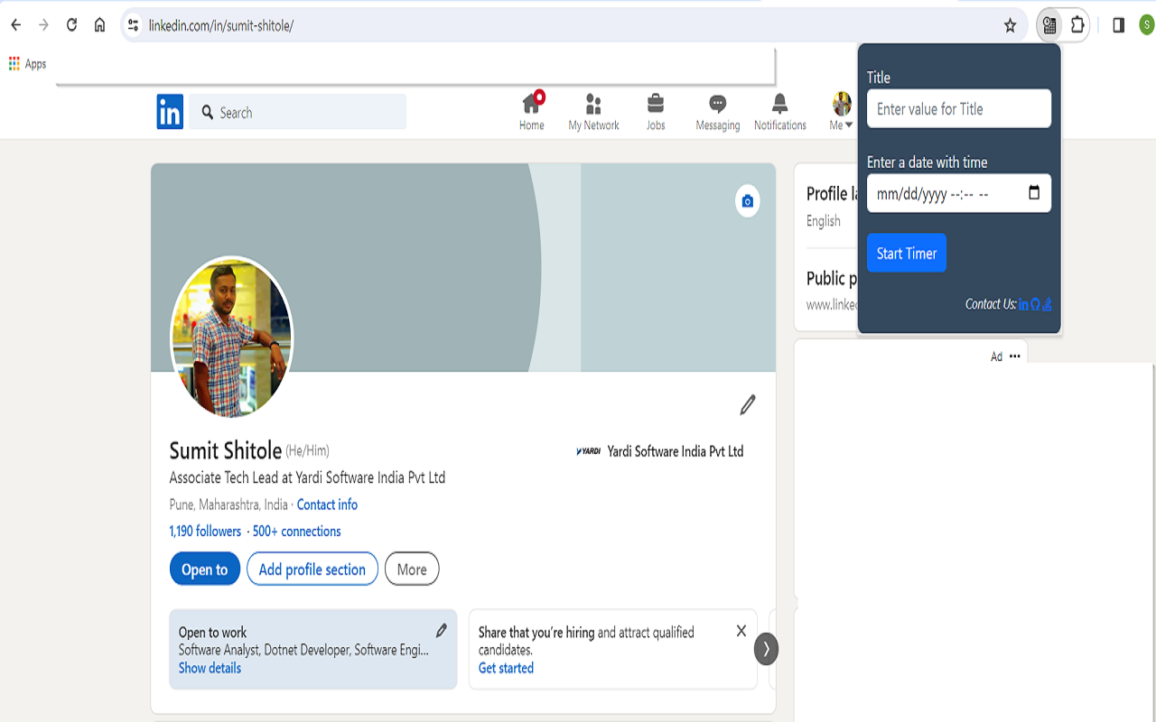Click the Title input in timer popup

959,108
